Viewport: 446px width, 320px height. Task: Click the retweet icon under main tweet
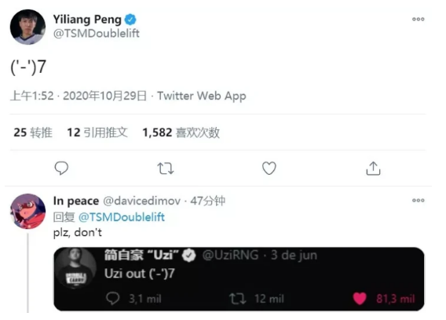(166, 169)
